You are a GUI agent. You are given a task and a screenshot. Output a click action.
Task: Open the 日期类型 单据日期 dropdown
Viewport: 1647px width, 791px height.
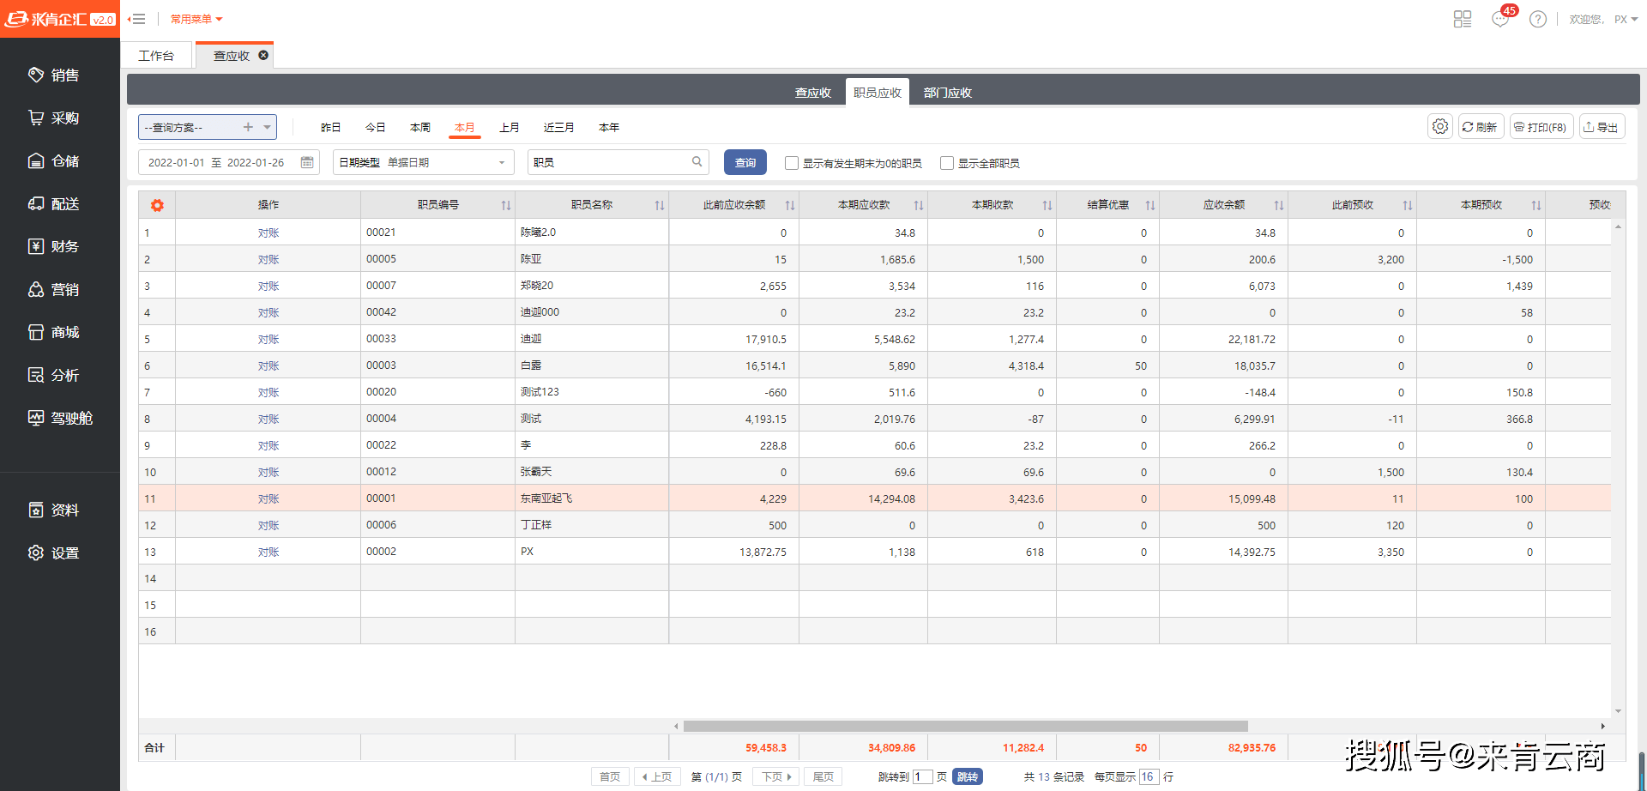click(424, 162)
